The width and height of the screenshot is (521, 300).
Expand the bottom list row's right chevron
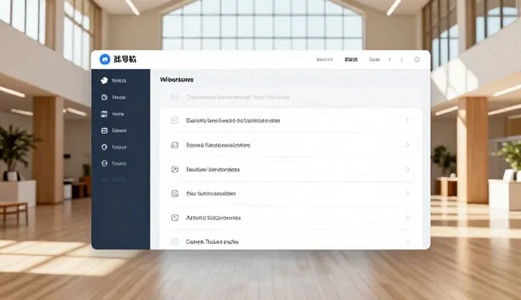tap(407, 242)
